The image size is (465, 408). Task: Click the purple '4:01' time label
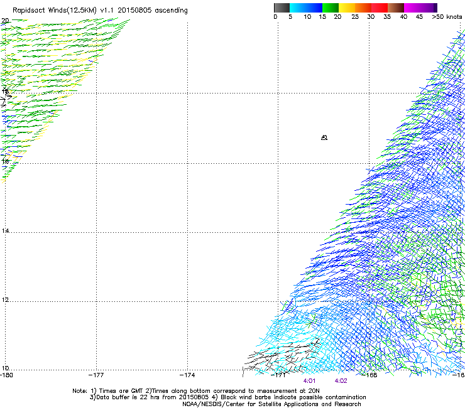click(309, 381)
